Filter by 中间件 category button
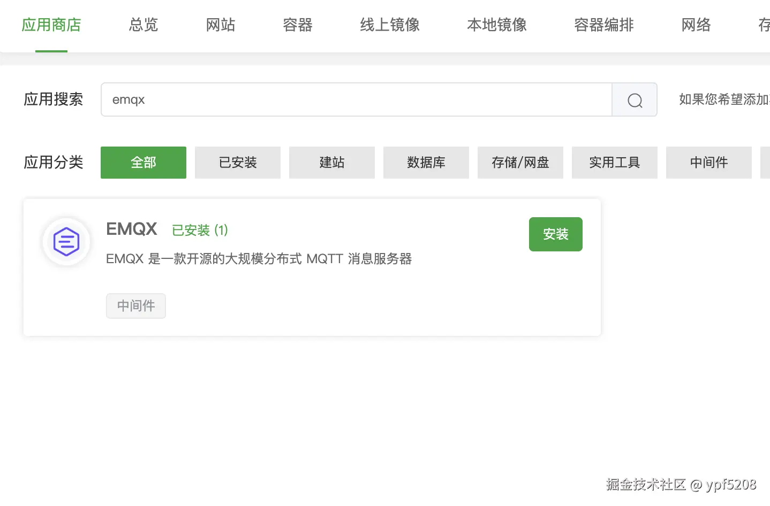This screenshot has height=506, width=770. coord(709,163)
